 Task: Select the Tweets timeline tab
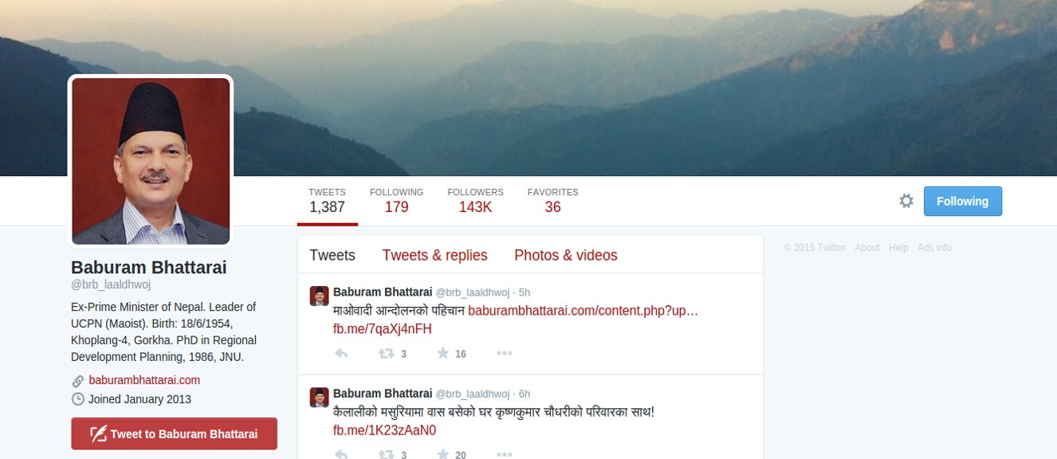pyautogui.click(x=332, y=255)
